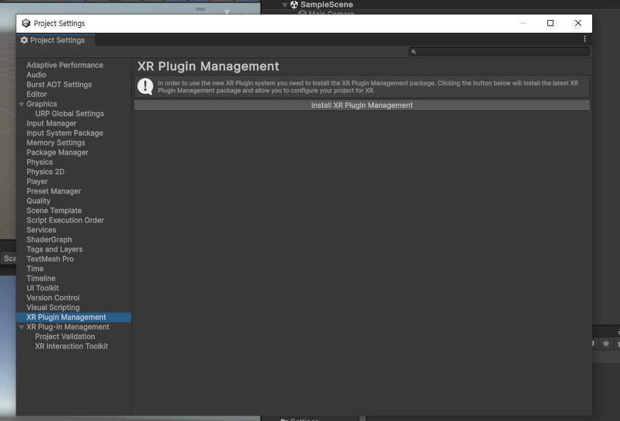Open Visual Scripting settings
The image size is (620, 421).
coord(53,308)
